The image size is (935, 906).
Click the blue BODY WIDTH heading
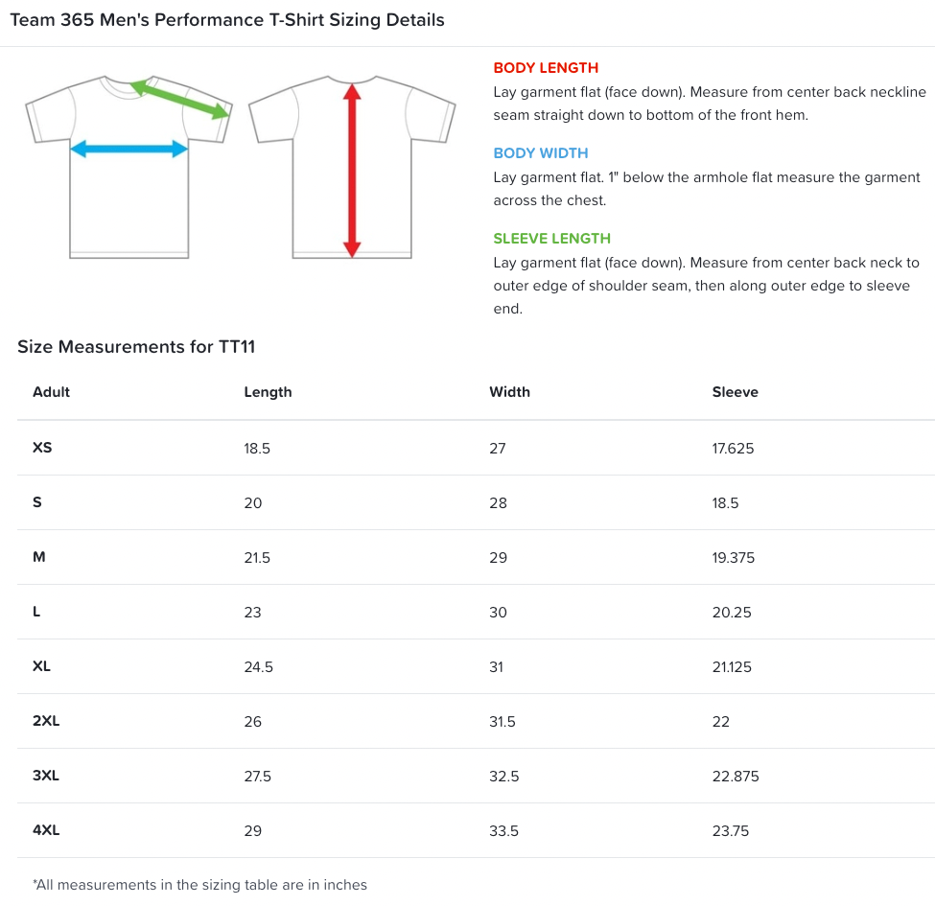[x=541, y=153]
